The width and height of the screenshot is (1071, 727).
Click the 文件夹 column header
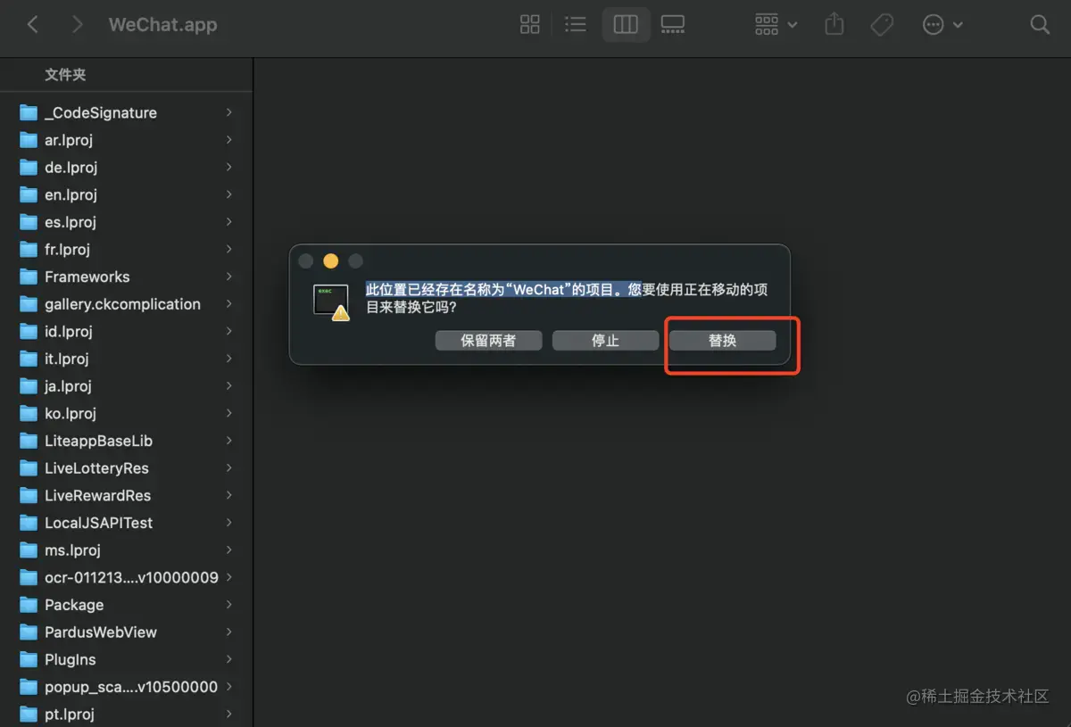point(65,75)
